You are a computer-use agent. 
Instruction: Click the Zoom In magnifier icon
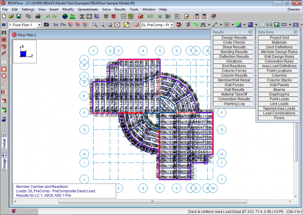point(95,25)
